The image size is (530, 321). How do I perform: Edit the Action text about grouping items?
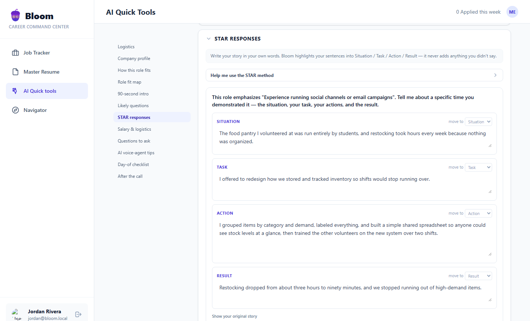tap(354, 238)
